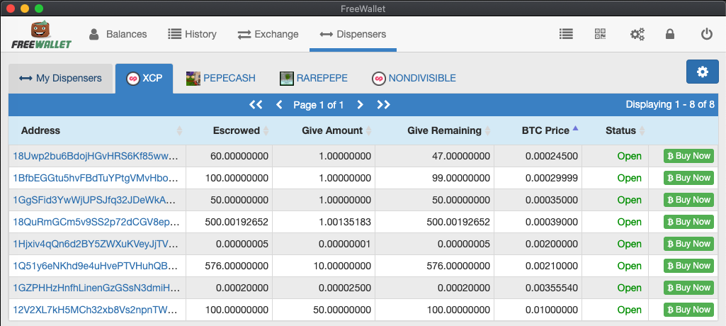The image size is (726, 326).
Task: Click the FreeWallet logo
Action: [42, 35]
